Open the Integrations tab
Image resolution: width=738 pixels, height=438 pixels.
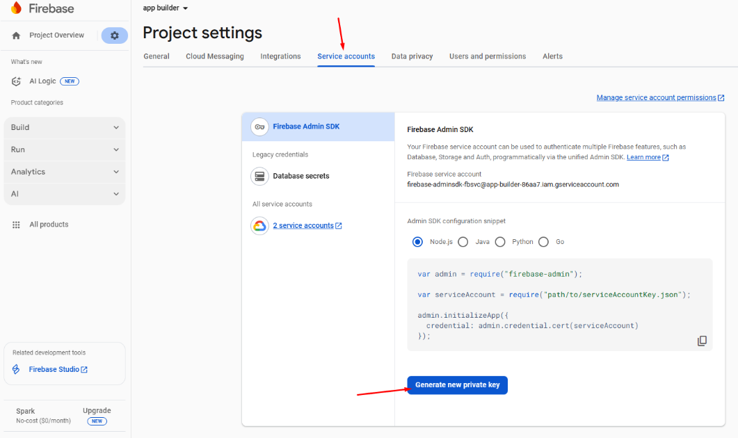click(280, 56)
